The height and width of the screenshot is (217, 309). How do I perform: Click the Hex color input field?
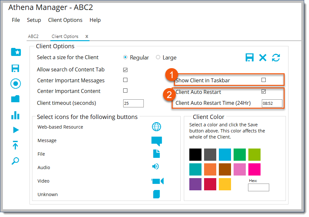point(259,187)
